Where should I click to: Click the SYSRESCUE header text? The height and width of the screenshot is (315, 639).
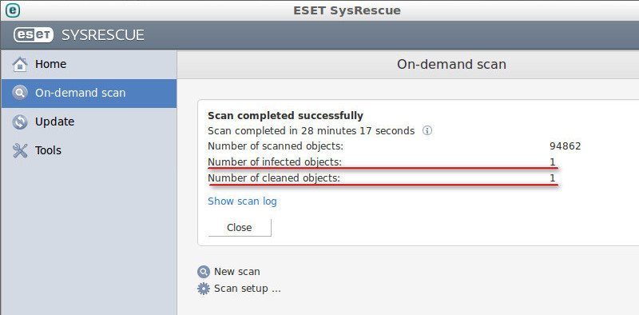click(x=103, y=35)
